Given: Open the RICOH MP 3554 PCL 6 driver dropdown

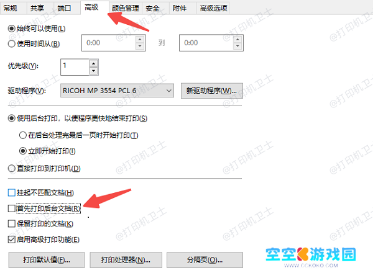Looking at the screenshot, I should (117, 91).
